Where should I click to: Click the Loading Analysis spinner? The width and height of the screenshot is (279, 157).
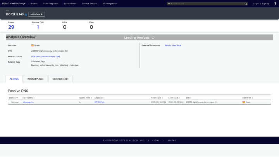pyautogui.click(x=153, y=38)
